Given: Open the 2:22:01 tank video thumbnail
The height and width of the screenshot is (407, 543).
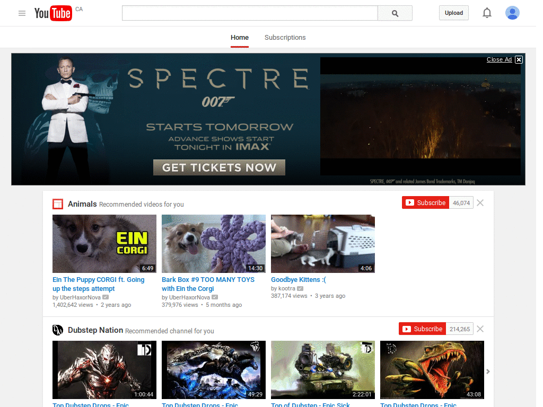Looking at the screenshot, I should coord(323,370).
